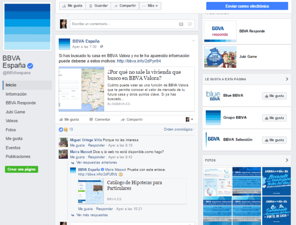Reply to Miguel Ortega Villa's comment
The image size is (296, 225).
97,146
